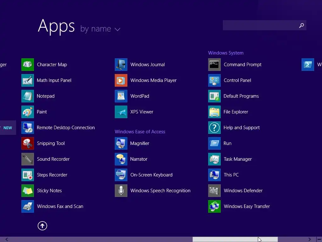Focus the Apps search field
Image resolution: width=322 pixels, height=242 pixels.
264,25
